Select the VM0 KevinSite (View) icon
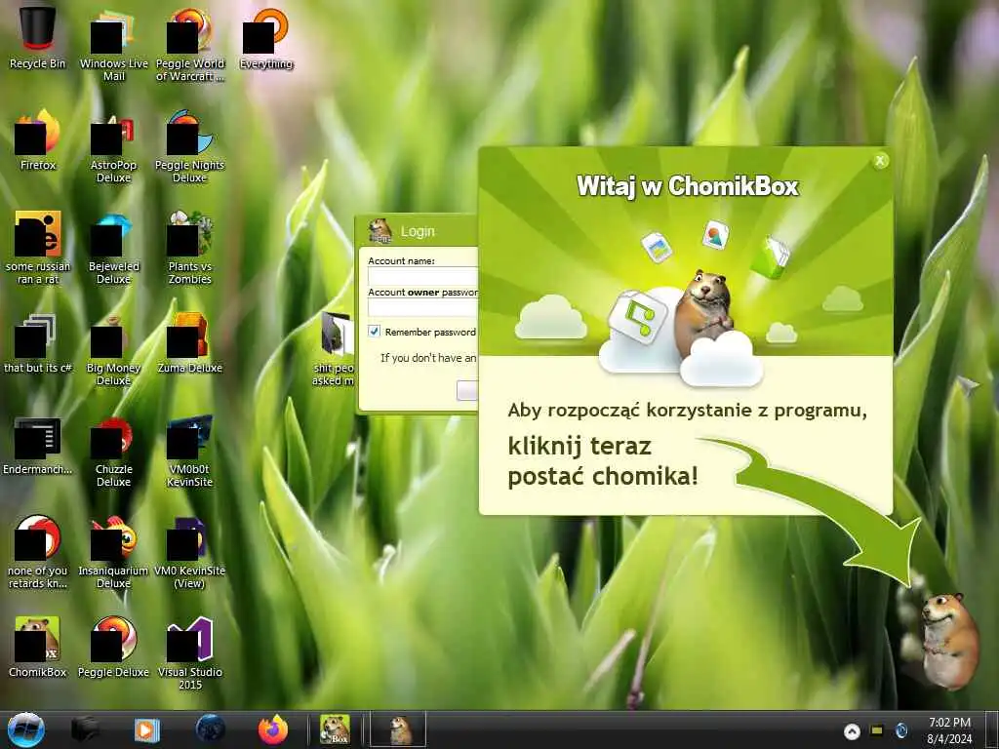Viewport: 999px width, 749px height. point(190,553)
